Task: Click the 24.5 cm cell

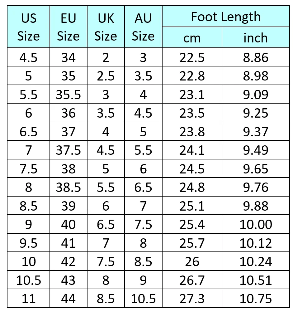Action: [192, 168]
